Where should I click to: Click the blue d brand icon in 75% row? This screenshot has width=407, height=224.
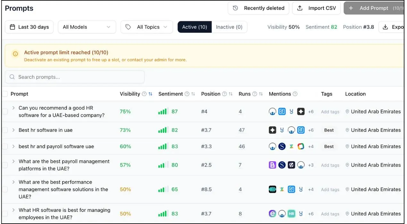click(x=282, y=112)
